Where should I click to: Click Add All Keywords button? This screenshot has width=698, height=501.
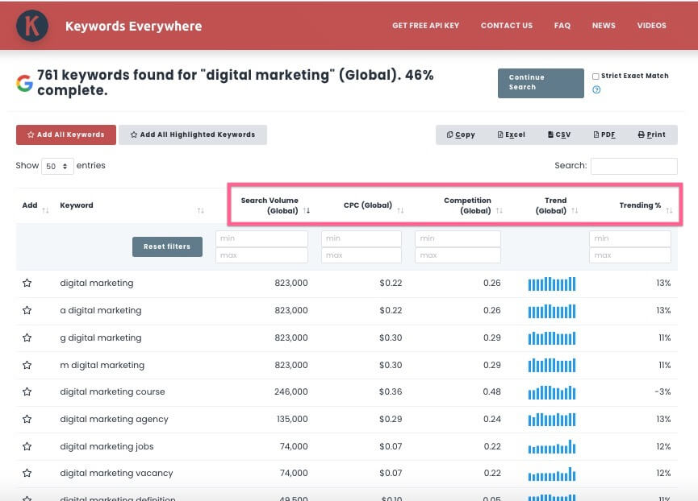click(x=66, y=135)
